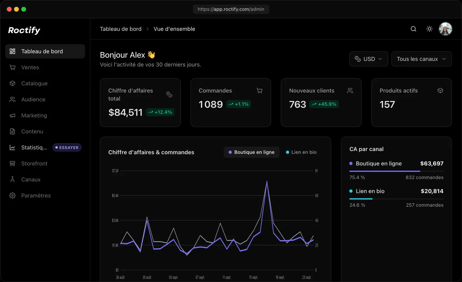This screenshot has height=282, width=462.
Task: Click the browser URL address bar
Action: (231, 9)
